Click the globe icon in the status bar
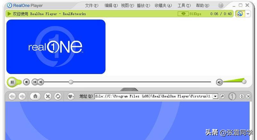The height and width of the screenshot is (140, 257). (240, 14)
